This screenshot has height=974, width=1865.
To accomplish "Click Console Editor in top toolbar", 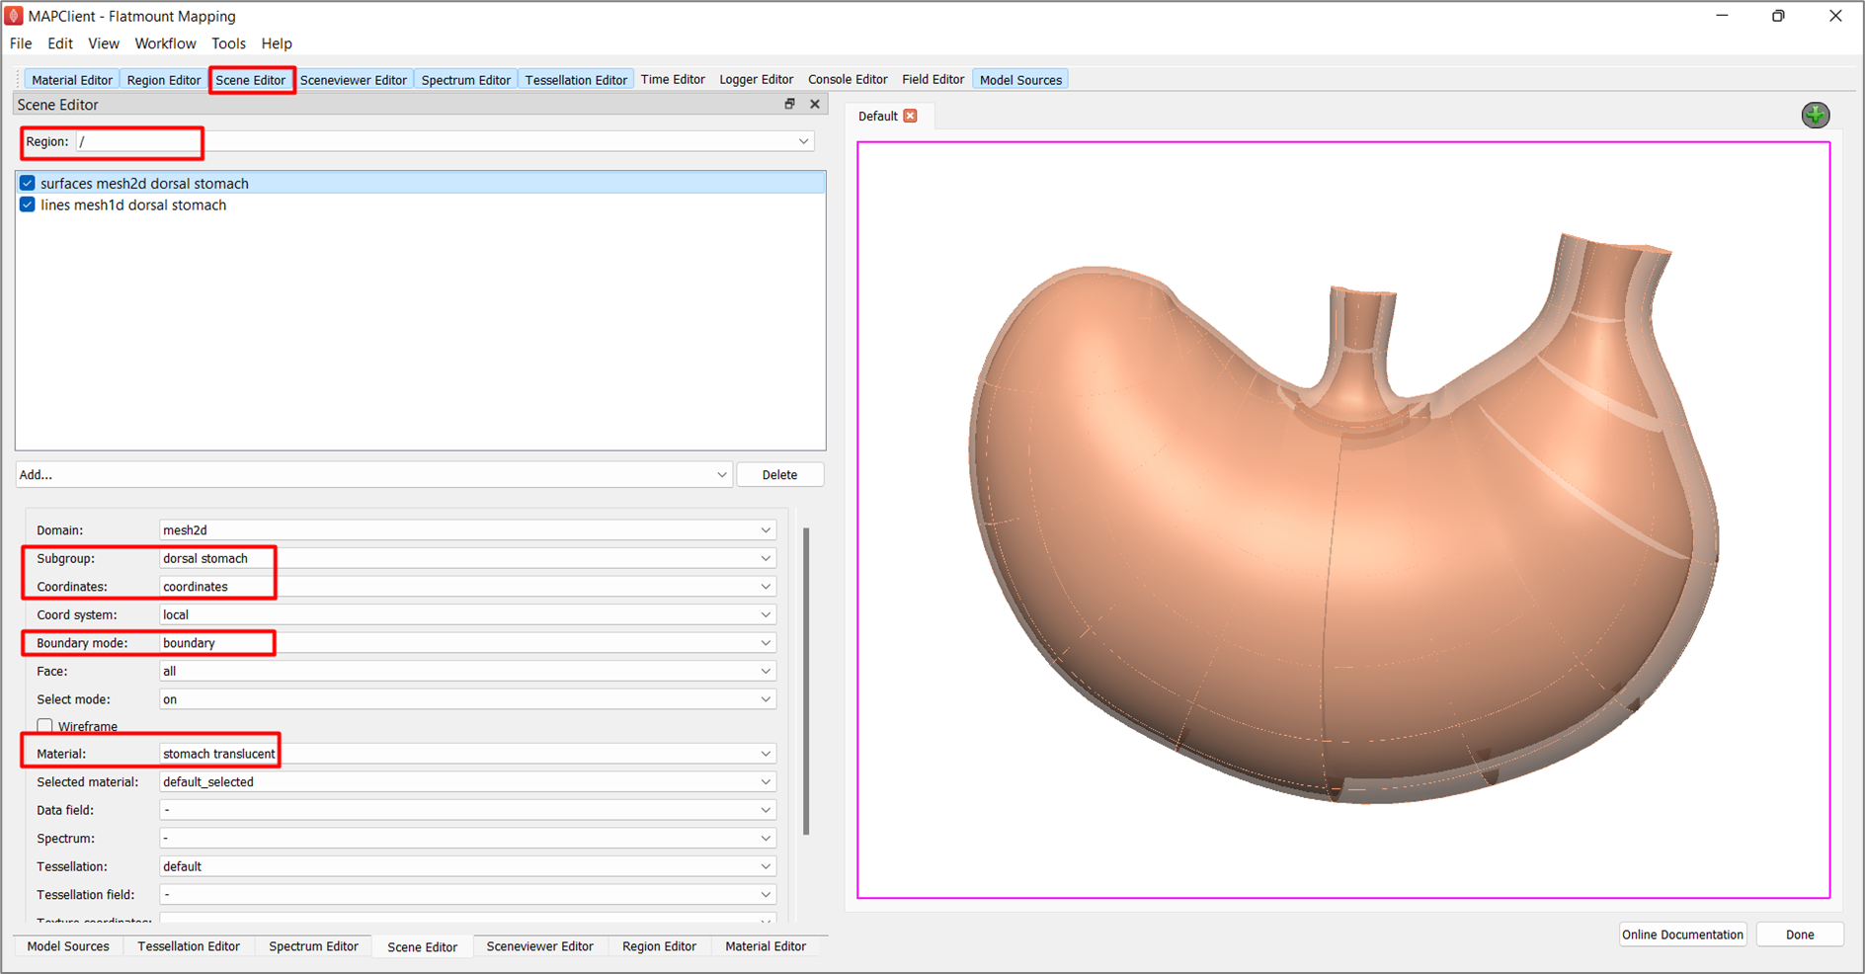I will (848, 79).
